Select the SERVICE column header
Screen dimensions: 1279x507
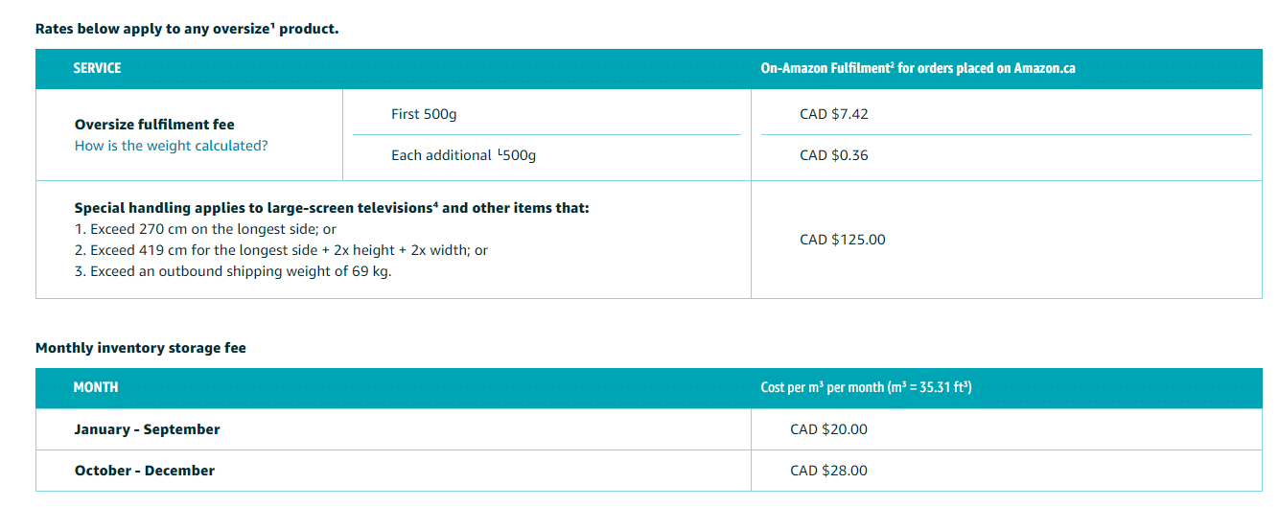point(98,68)
